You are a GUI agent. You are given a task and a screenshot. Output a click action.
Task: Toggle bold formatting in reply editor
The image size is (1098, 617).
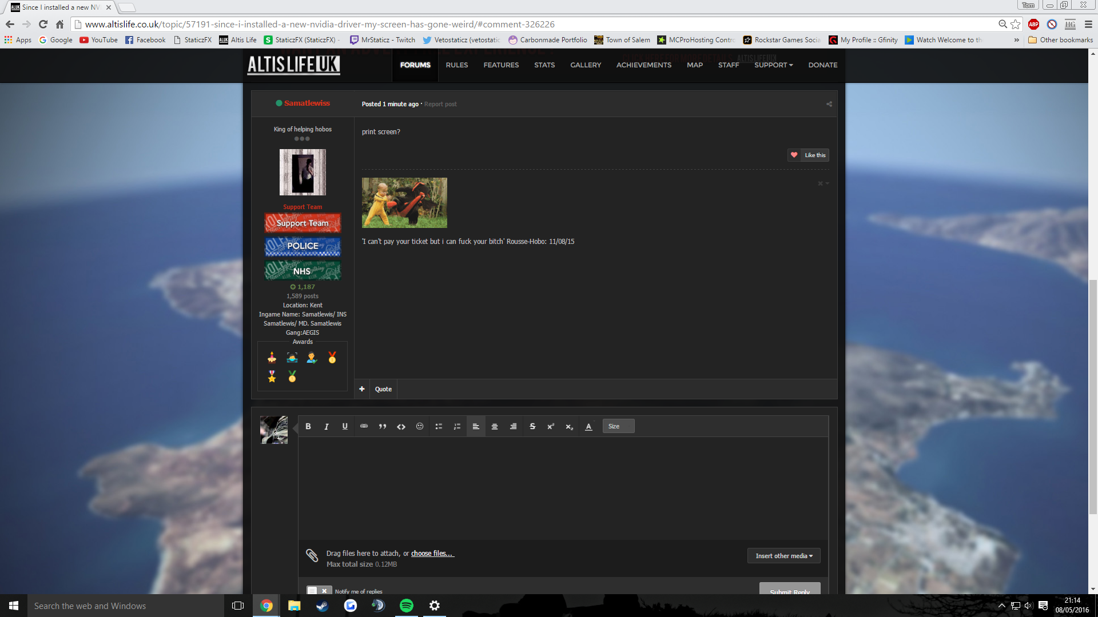pyautogui.click(x=308, y=426)
